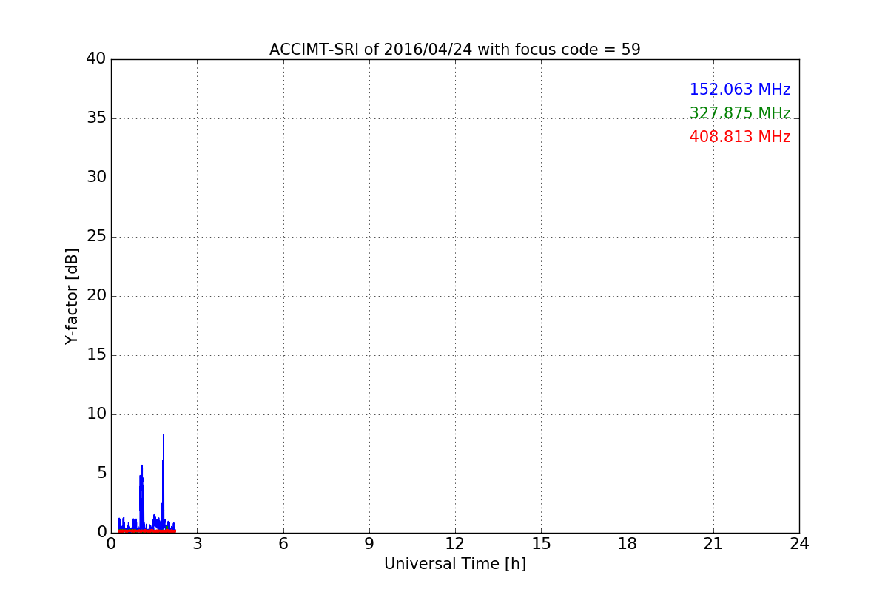Click y-axis tick label 25

coord(96,236)
